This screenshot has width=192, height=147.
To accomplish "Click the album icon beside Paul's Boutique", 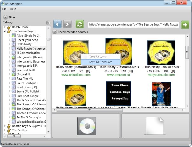I will tap(14, 83).
